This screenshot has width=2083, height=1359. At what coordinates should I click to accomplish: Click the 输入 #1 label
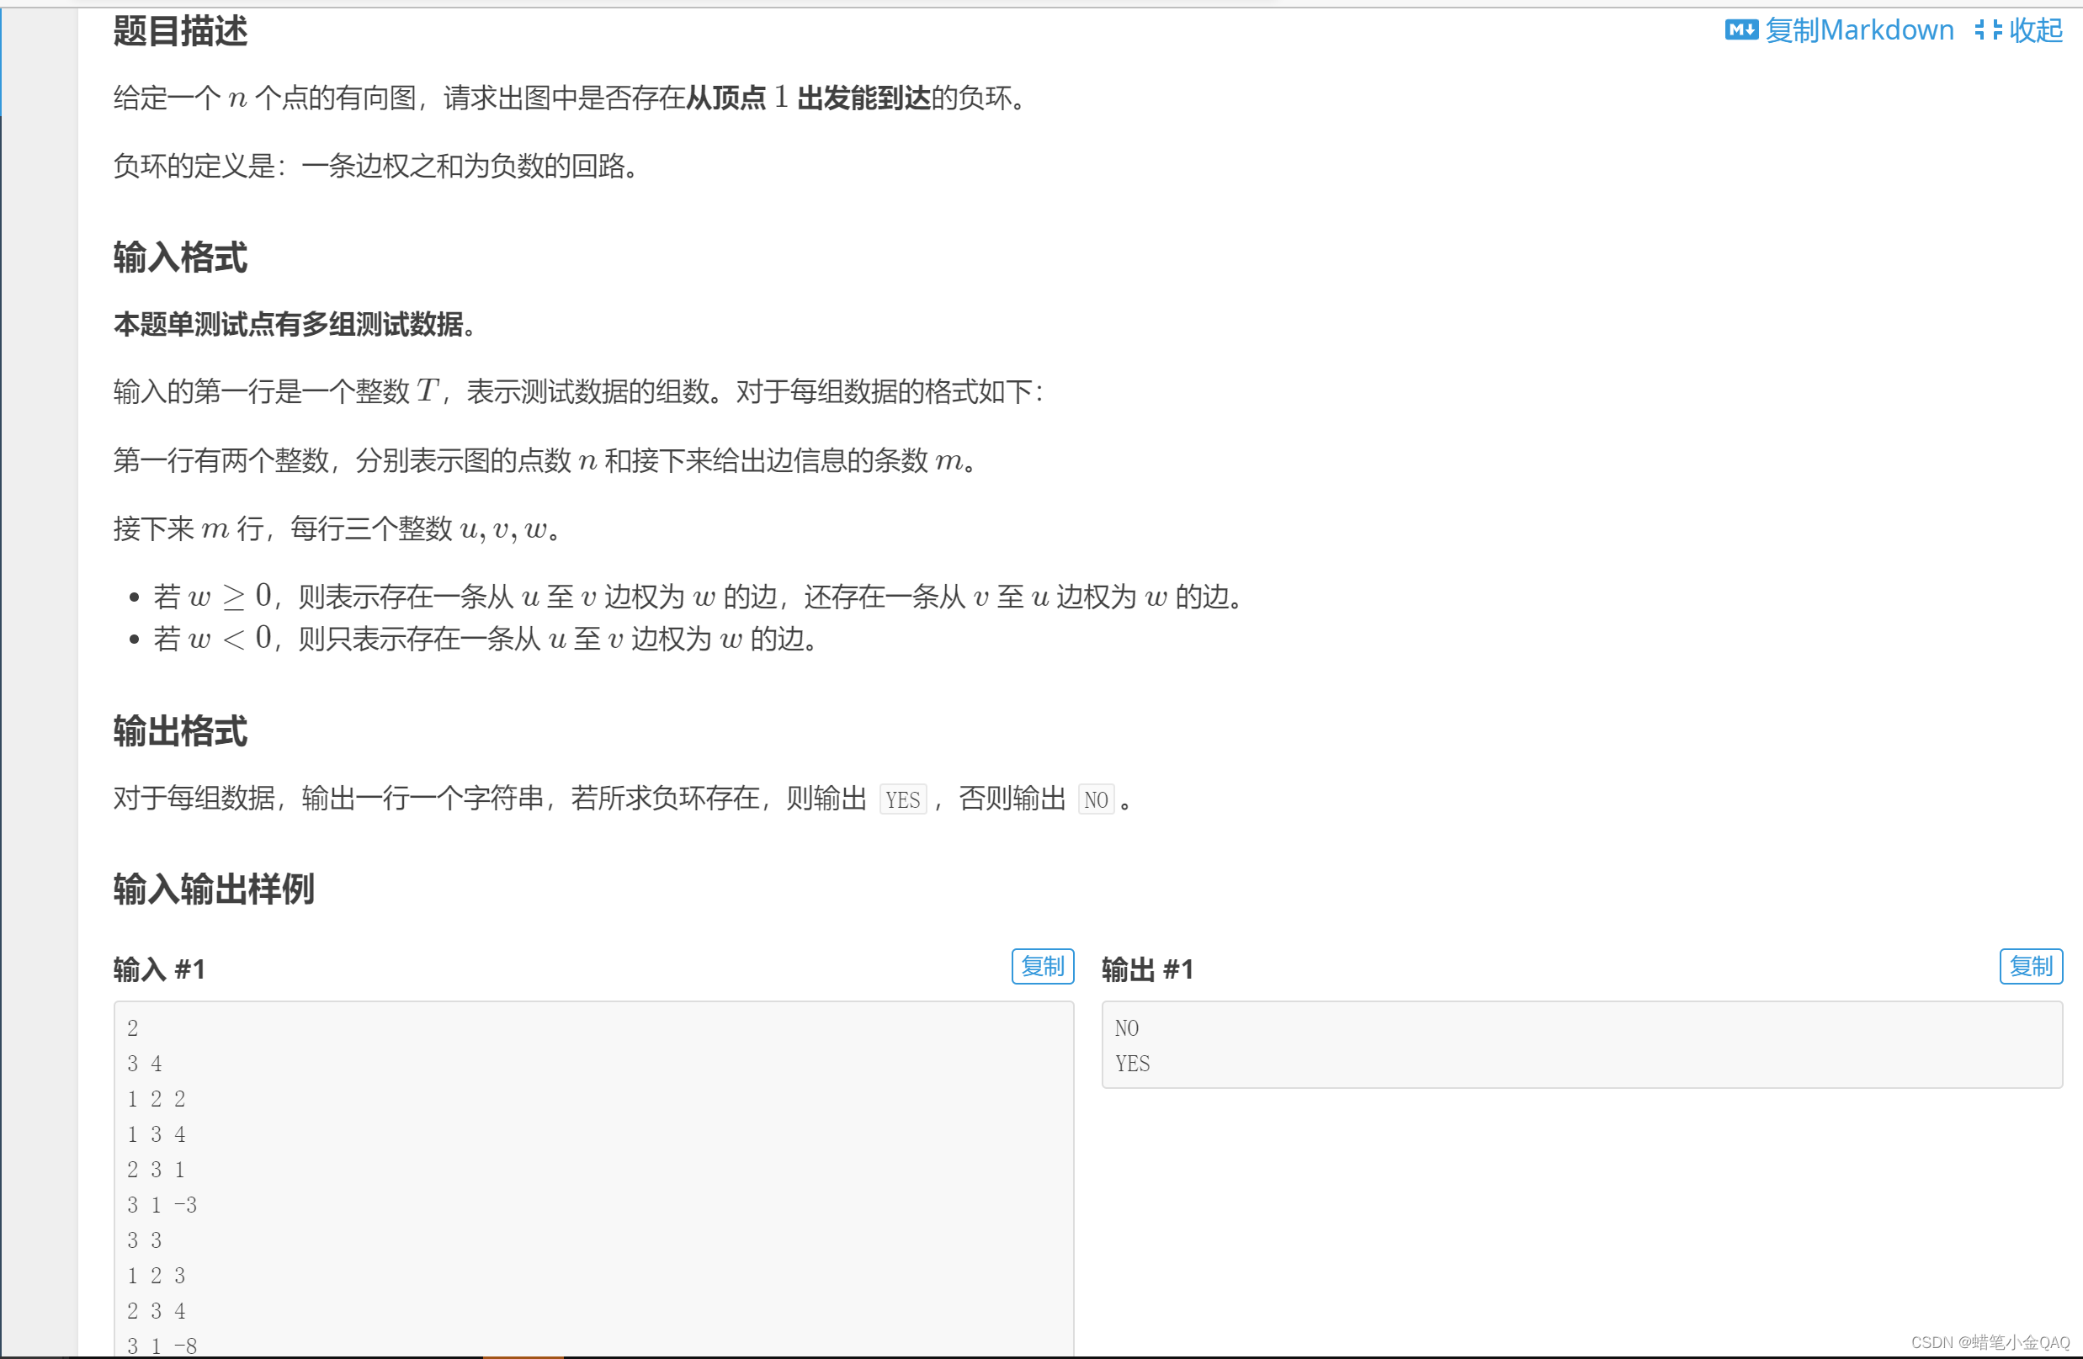point(159,969)
